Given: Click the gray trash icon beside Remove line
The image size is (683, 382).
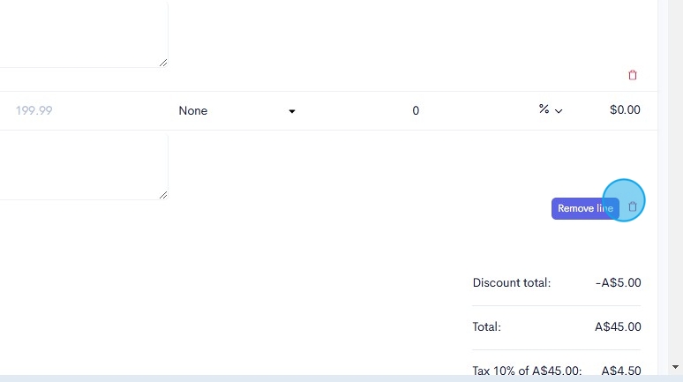Looking at the screenshot, I should [x=632, y=207].
